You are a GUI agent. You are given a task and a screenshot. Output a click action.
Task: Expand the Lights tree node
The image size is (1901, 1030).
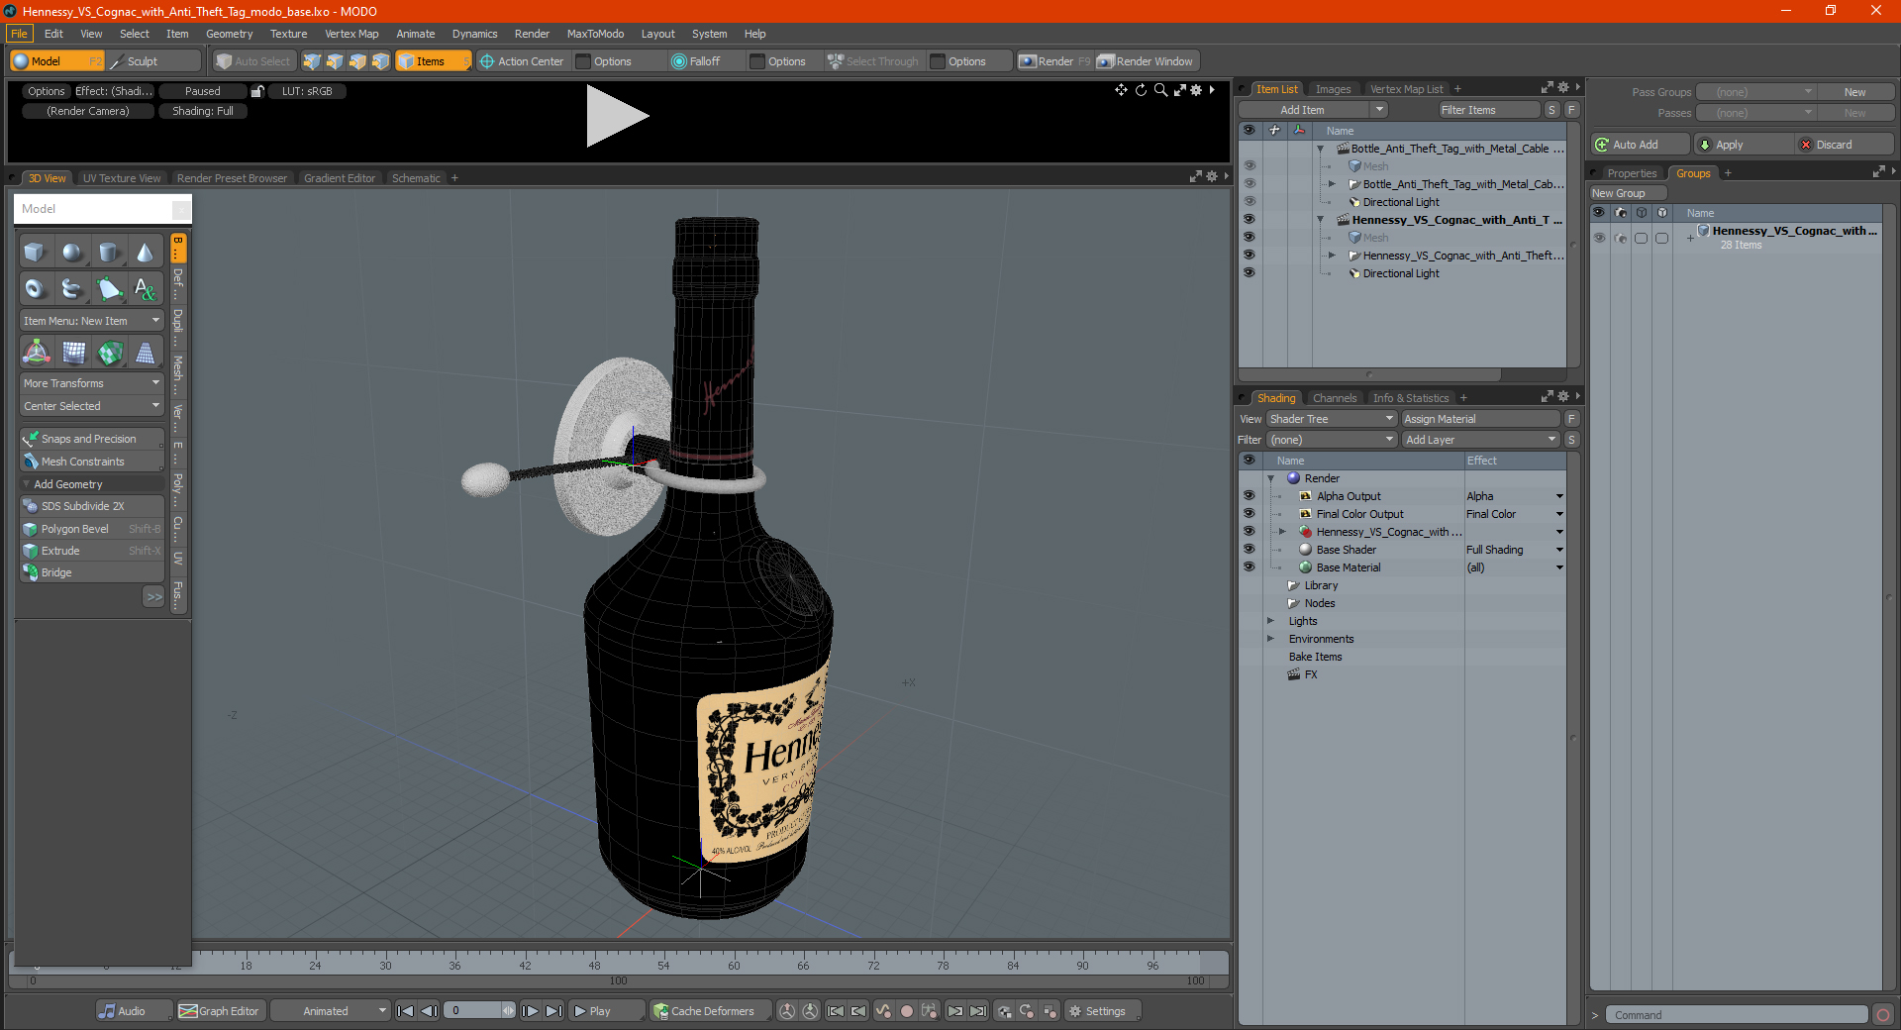coord(1270,621)
